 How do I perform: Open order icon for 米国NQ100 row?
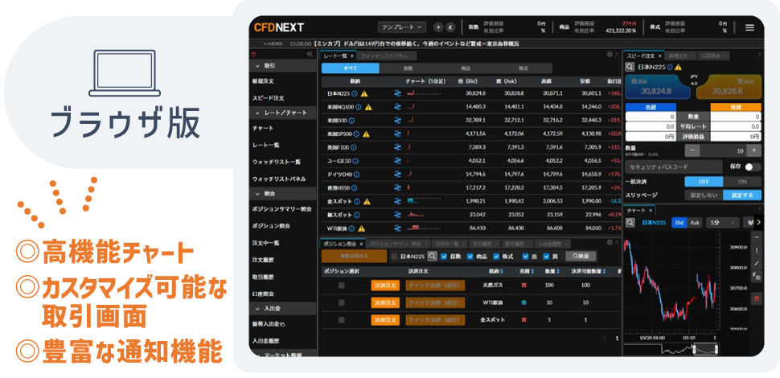tap(397, 107)
